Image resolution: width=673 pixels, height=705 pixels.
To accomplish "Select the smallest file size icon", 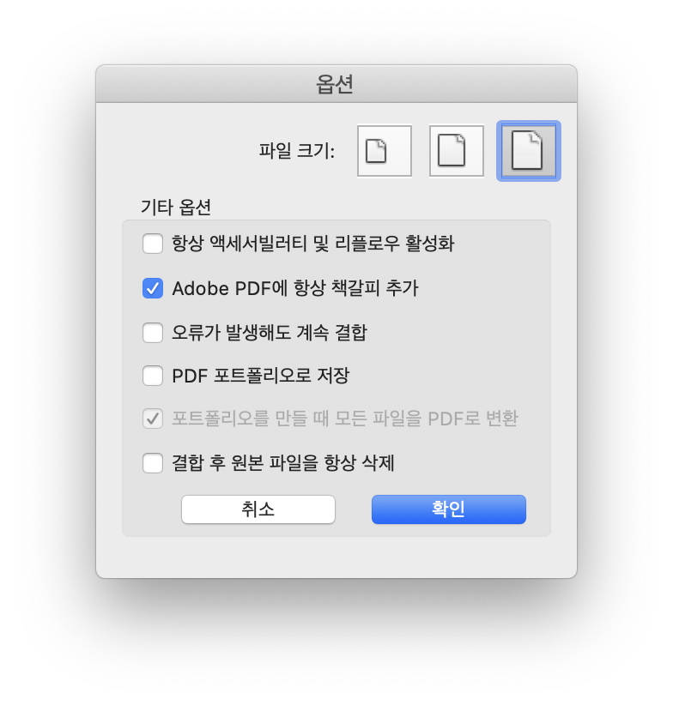I will pyautogui.click(x=385, y=151).
